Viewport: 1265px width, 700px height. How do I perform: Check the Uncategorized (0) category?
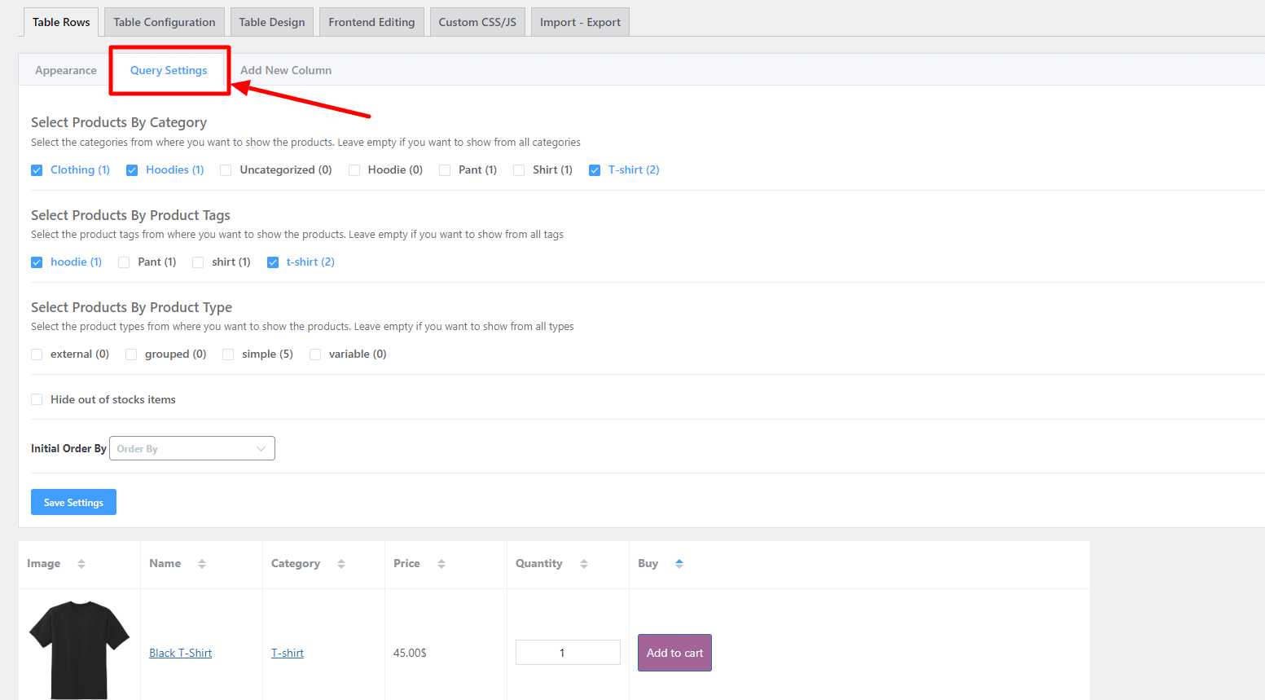226,170
